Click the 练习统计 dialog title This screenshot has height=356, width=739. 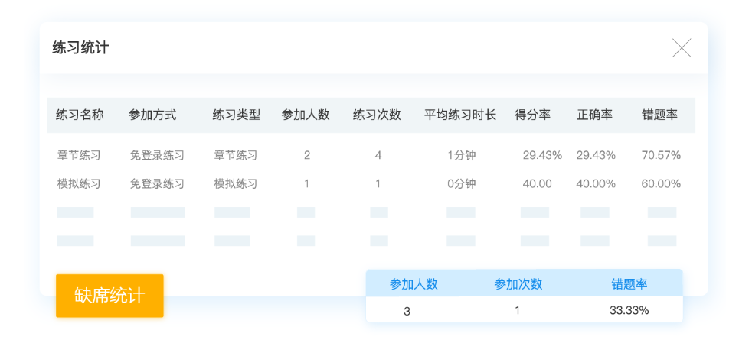[80, 48]
